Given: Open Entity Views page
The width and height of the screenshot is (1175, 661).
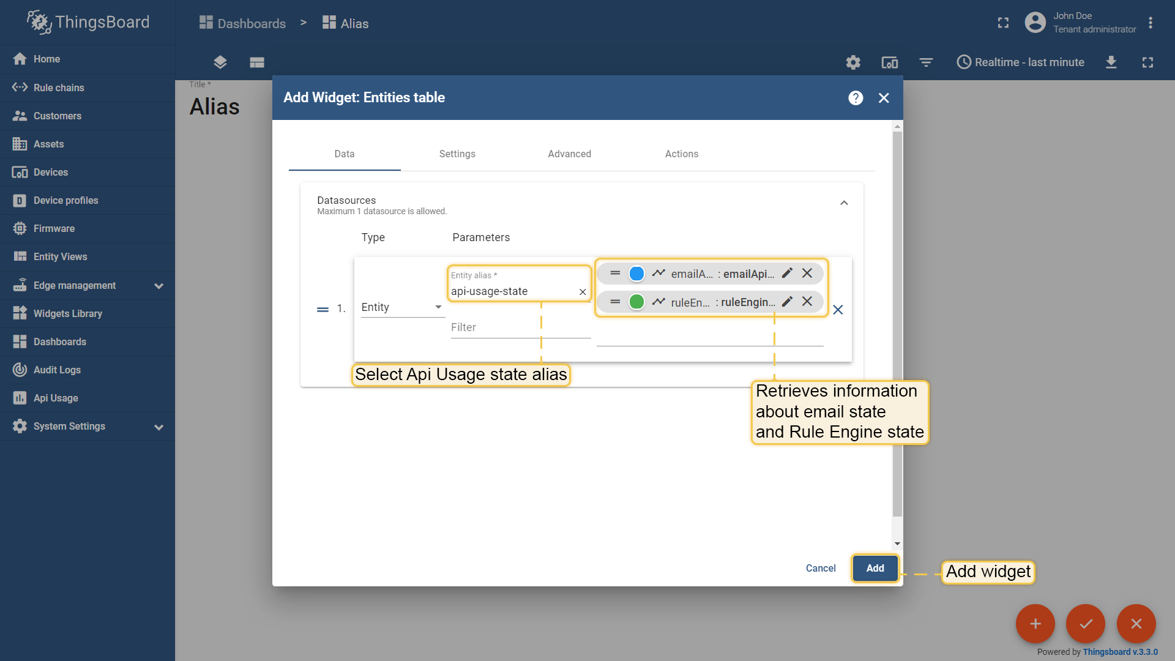Looking at the screenshot, I should [x=87, y=256].
